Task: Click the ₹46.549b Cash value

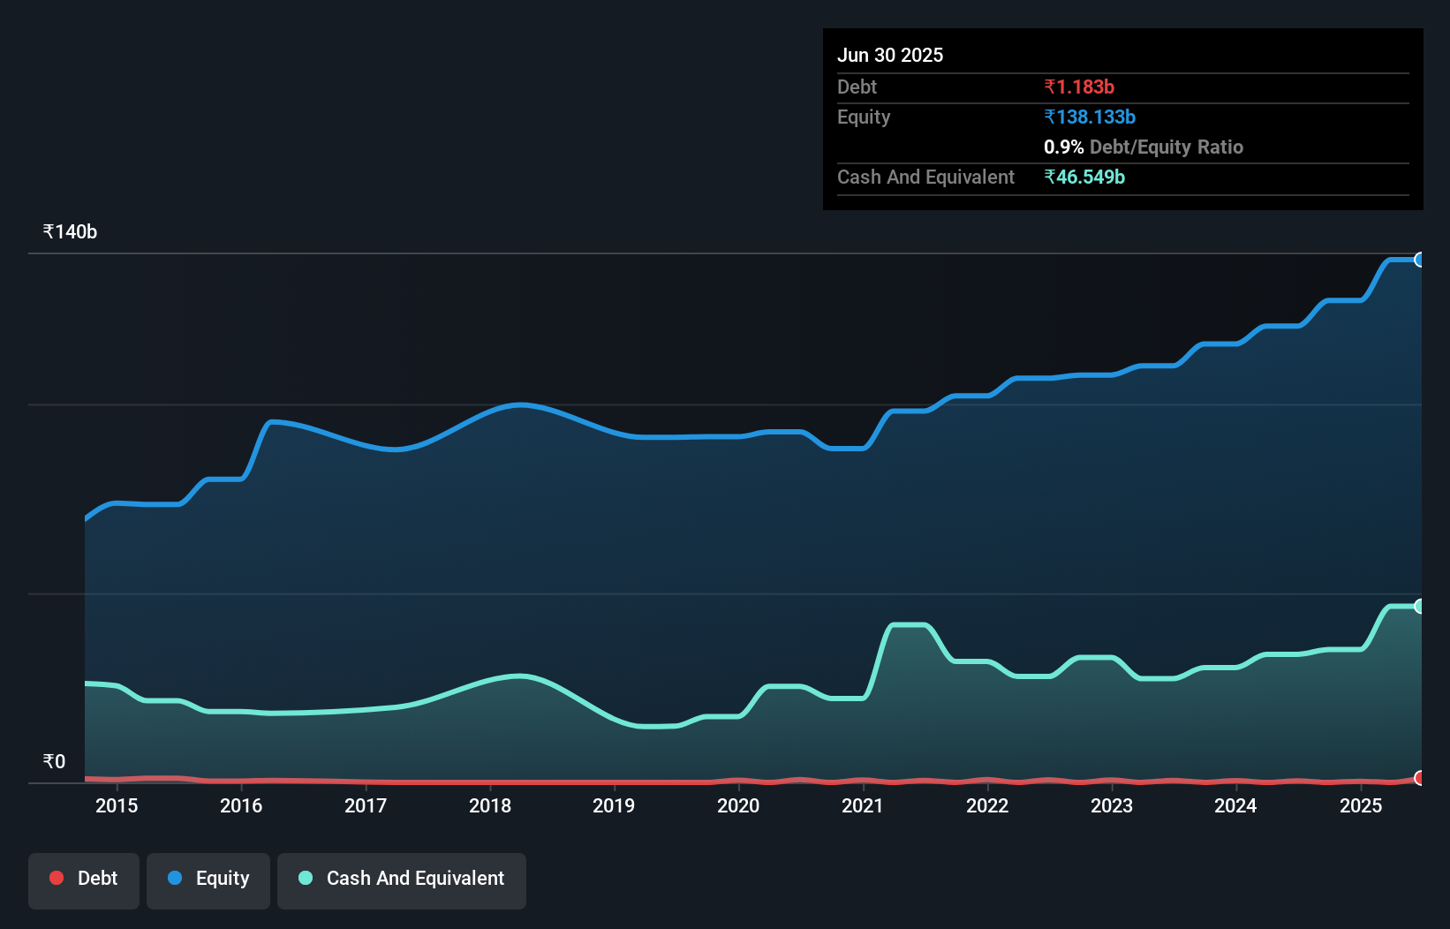Action: (1084, 177)
